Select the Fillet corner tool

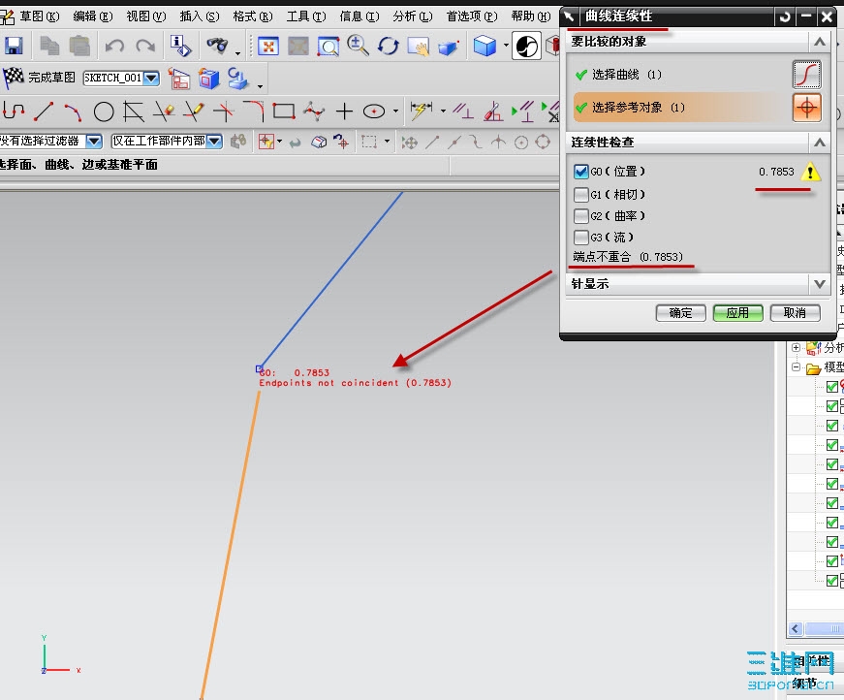coord(254,111)
